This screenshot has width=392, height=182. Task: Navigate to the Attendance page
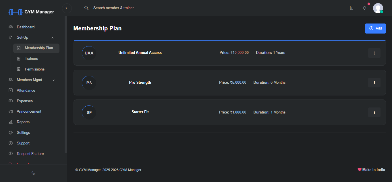[26, 90]
